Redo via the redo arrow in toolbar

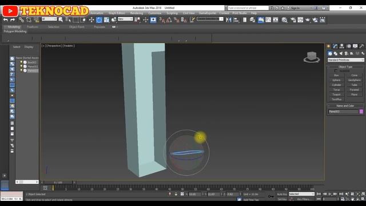(x=13, y=20)
